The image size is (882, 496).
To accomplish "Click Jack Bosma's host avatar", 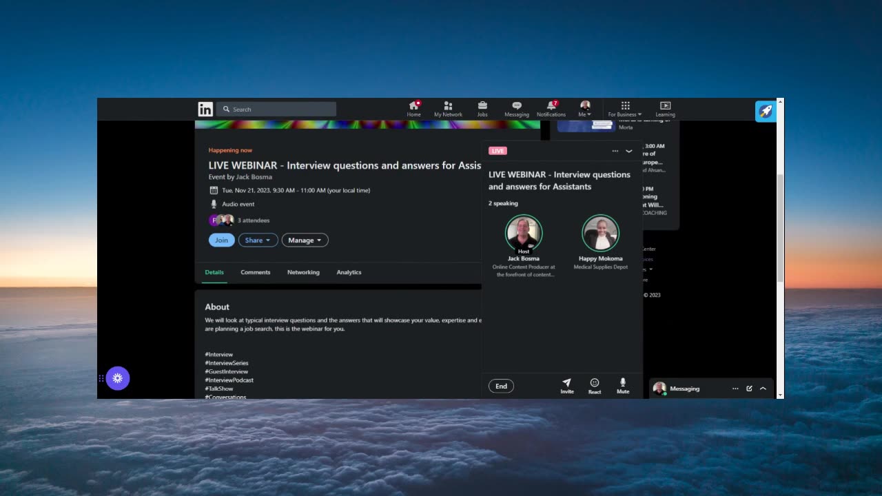I will tap(524, 233).
